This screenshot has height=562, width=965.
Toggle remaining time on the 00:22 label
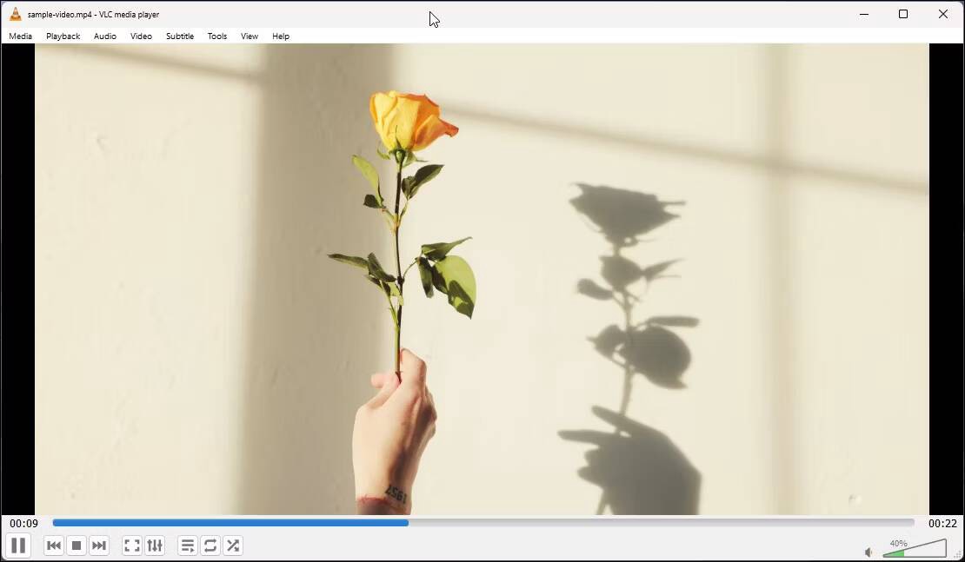click(943, 523)
